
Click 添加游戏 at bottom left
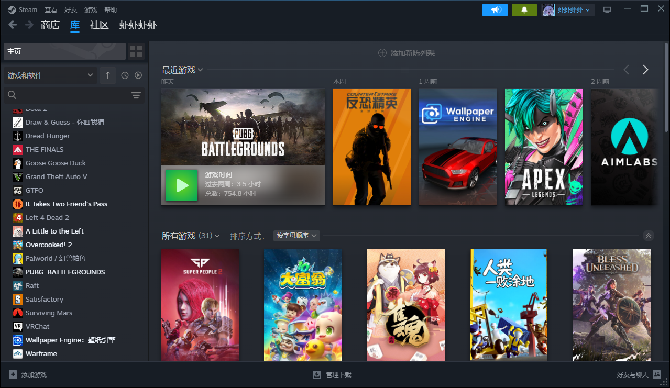pyautogui.click(x=28, y=375)
